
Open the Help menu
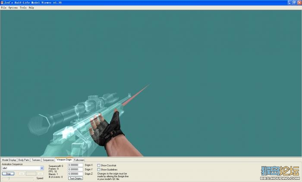point(31,8)
